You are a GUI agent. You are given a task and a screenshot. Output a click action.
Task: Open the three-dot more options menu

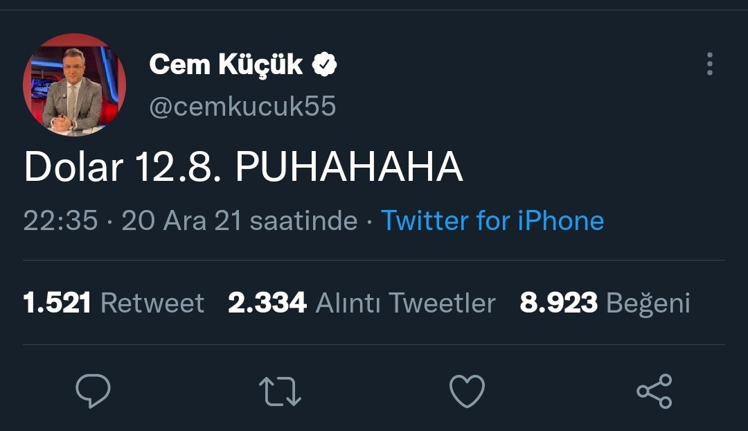[709, 64]
